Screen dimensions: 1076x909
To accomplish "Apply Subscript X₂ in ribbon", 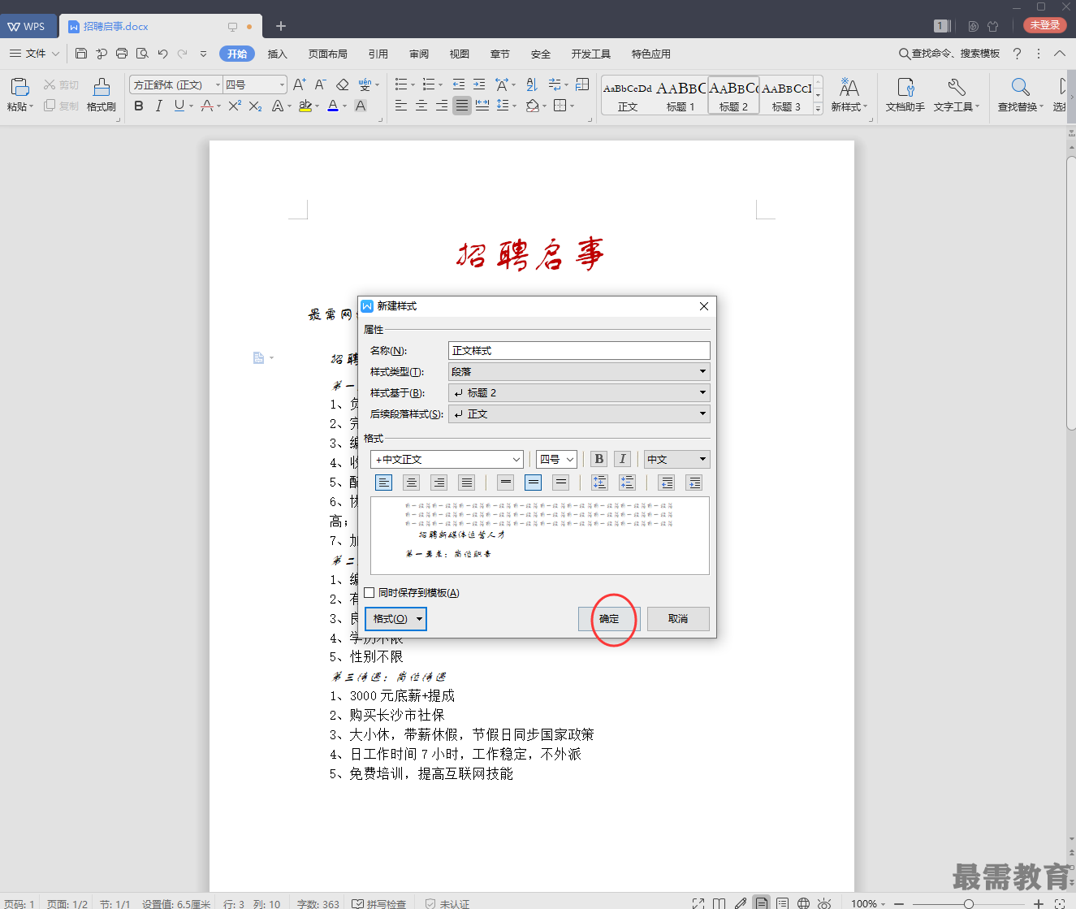I will (x=255, y=106).
